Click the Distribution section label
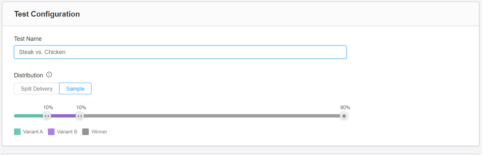The image size is (482, 155). pyautogui.click(x=29, y=75)
